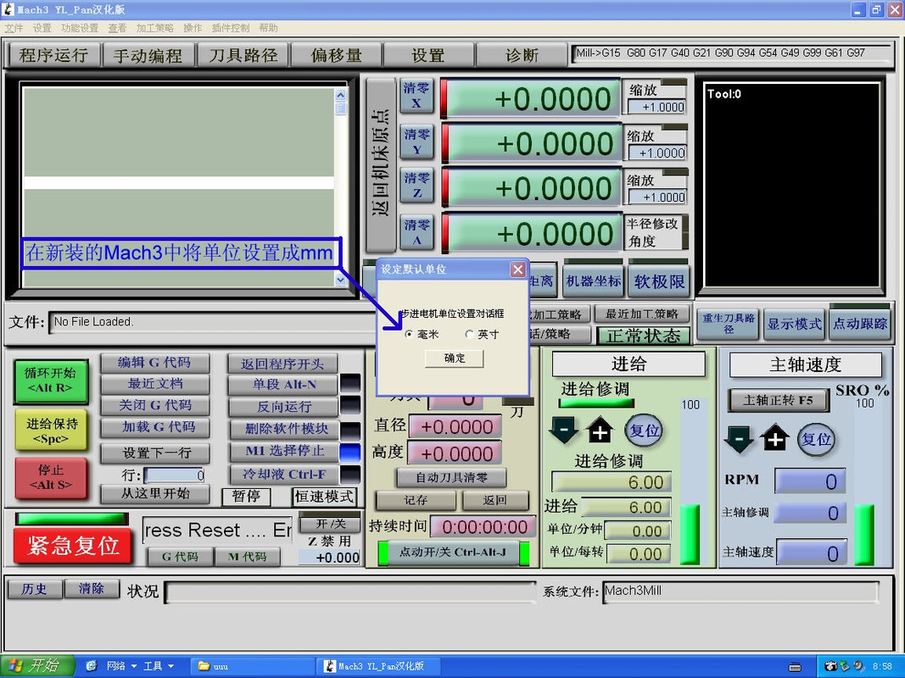Toggle 软极限 soft limits

658,281
